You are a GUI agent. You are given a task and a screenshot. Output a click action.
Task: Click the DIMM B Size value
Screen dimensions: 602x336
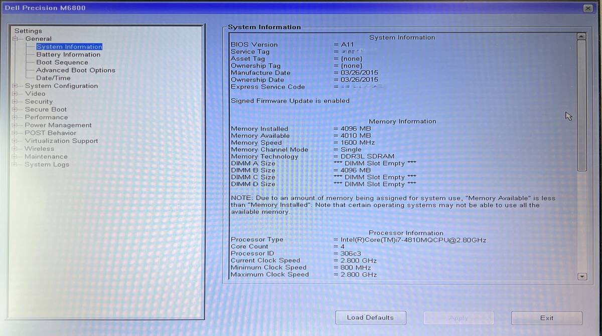point(356,170)
